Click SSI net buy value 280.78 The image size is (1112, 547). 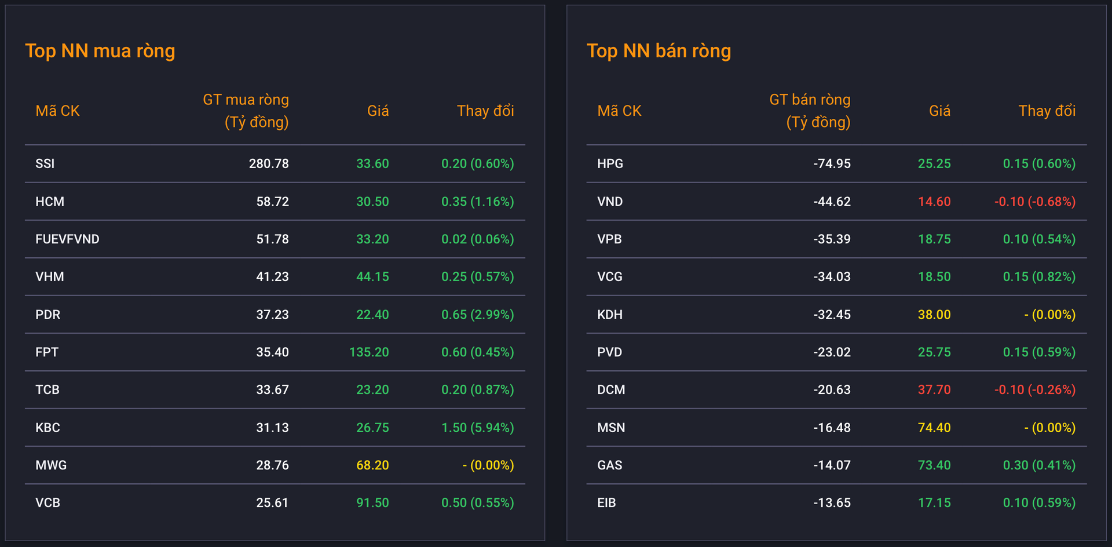(x=269, y=164)
